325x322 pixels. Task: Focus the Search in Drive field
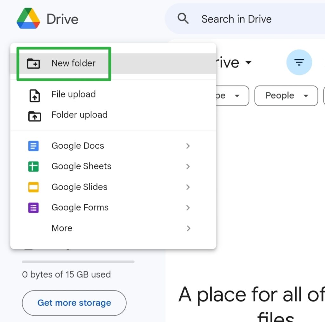click(248, 19)
